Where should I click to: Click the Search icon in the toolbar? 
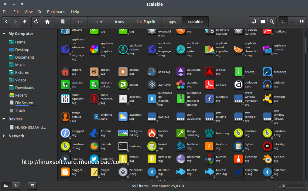pyautogui.click(x=272, y=22)
